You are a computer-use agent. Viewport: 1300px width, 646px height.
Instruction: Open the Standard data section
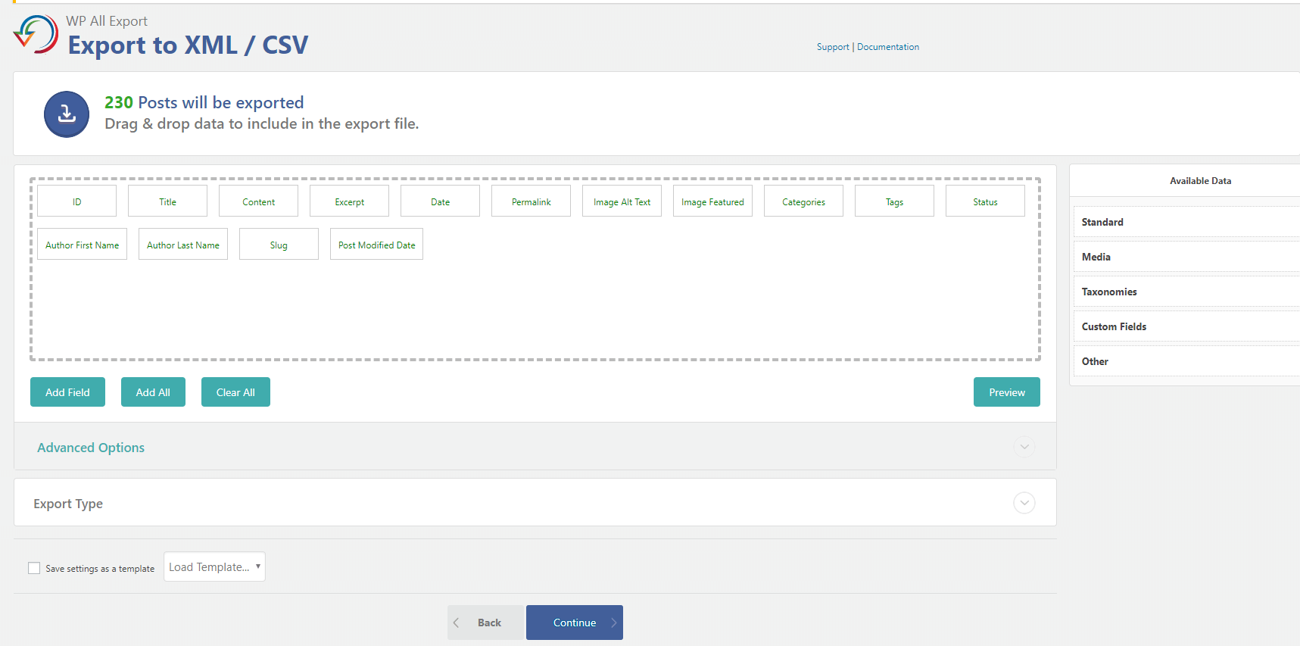pos(1102,222)
